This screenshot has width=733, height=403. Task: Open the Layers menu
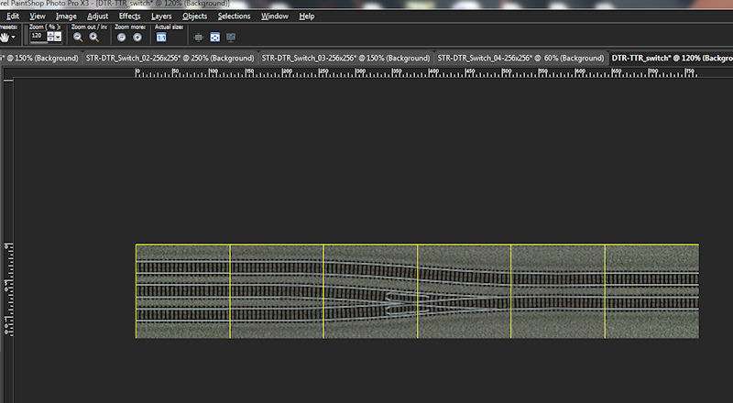[x=161, y=16]
